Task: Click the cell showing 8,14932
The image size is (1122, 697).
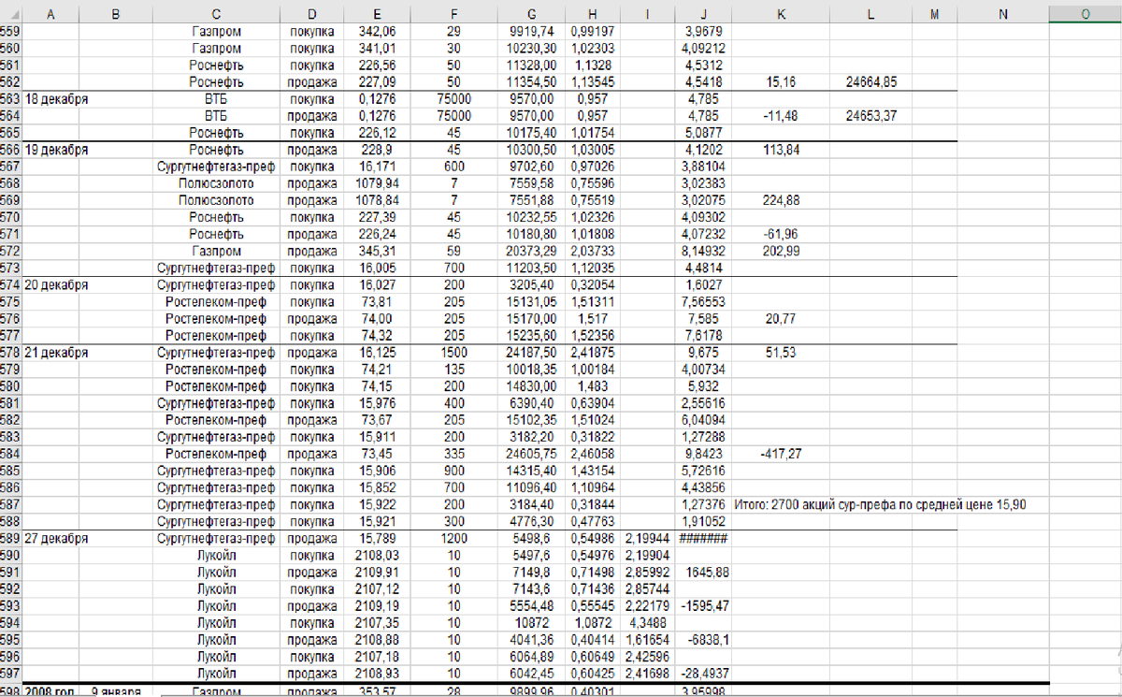Action: pyautogui.click(x=702, y=251)
